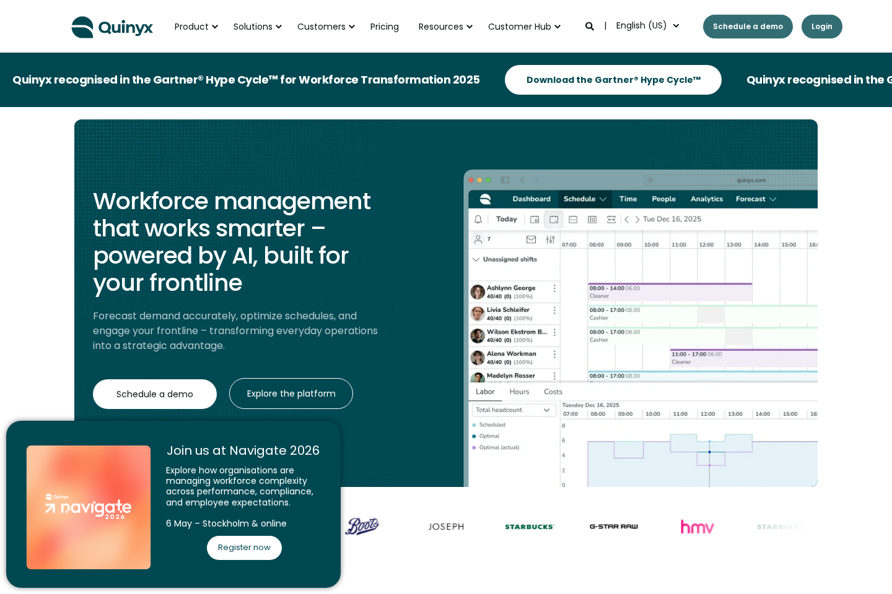This screenshot has height=594, width=892.
Task: Click Wilson Ekstrom employee row
Action: 514,336
